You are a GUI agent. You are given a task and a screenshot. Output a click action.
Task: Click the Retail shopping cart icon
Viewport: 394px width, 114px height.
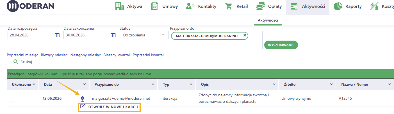(229, 6)
